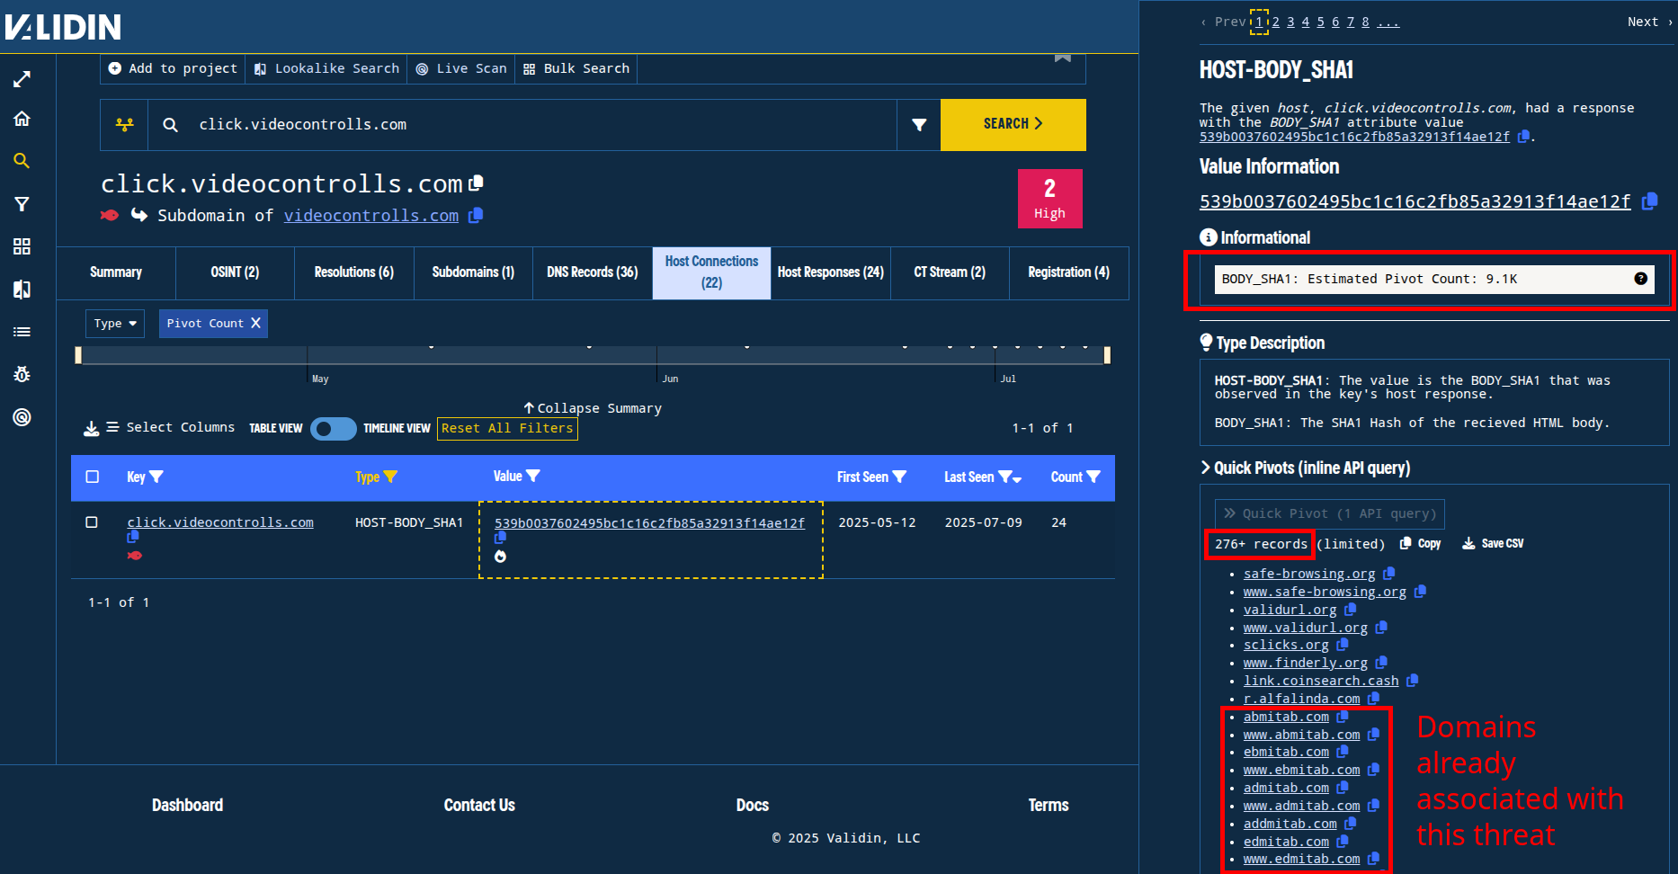Click red fish icon under table key
Viewport: 1678px width, 874px height.
pos(135,556)
